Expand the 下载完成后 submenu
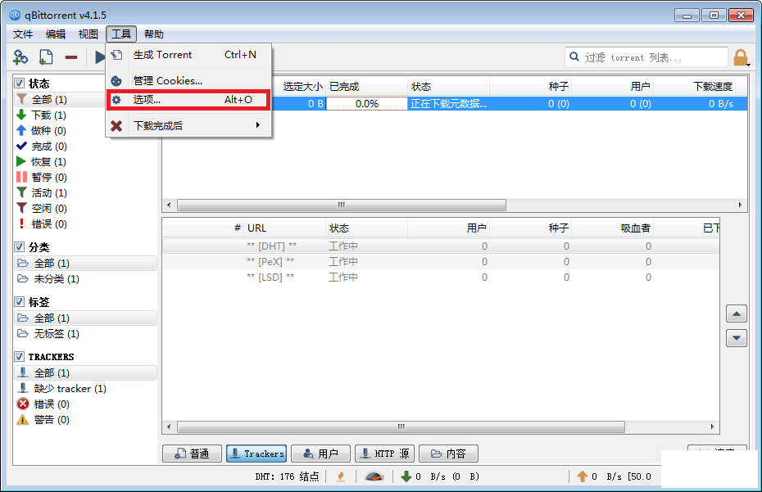The image size is (762, 492). tap(188, 126)
